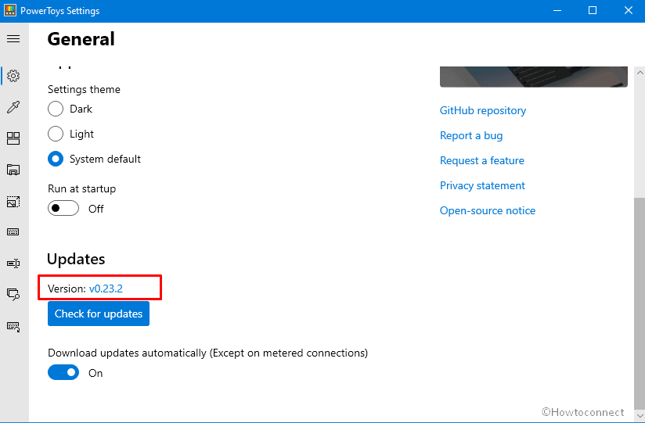Open the GitHub repository link

483,110
